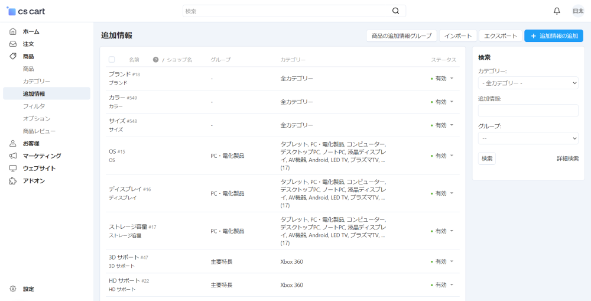Open the 詳細検索 link
The image size is (591, 301).
(x=567, y=158)
